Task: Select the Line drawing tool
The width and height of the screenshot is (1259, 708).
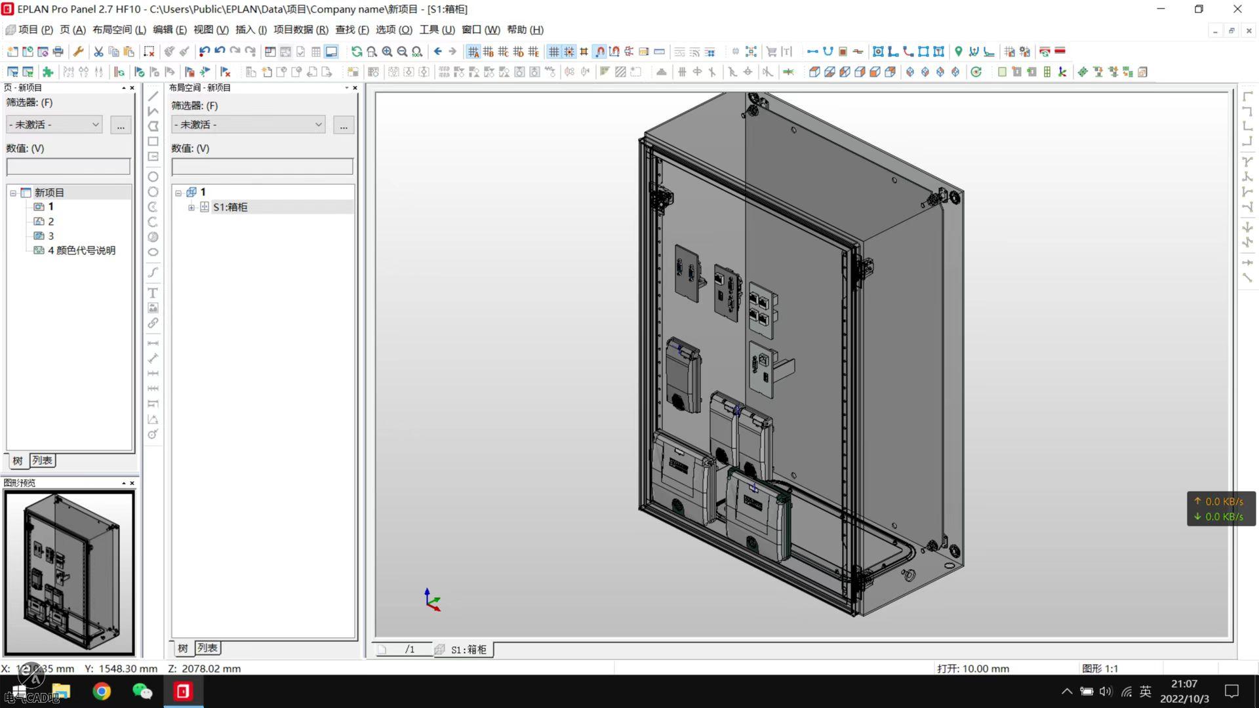Action: [x=153, y=96]
